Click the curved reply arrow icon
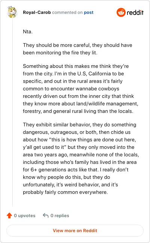Viewport: 150px width, 243px height. pos(45,215)
